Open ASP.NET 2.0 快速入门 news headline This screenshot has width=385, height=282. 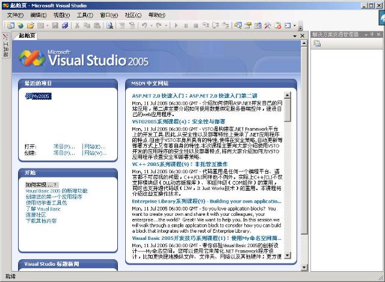pyautogui.click(x=195, y=96)
